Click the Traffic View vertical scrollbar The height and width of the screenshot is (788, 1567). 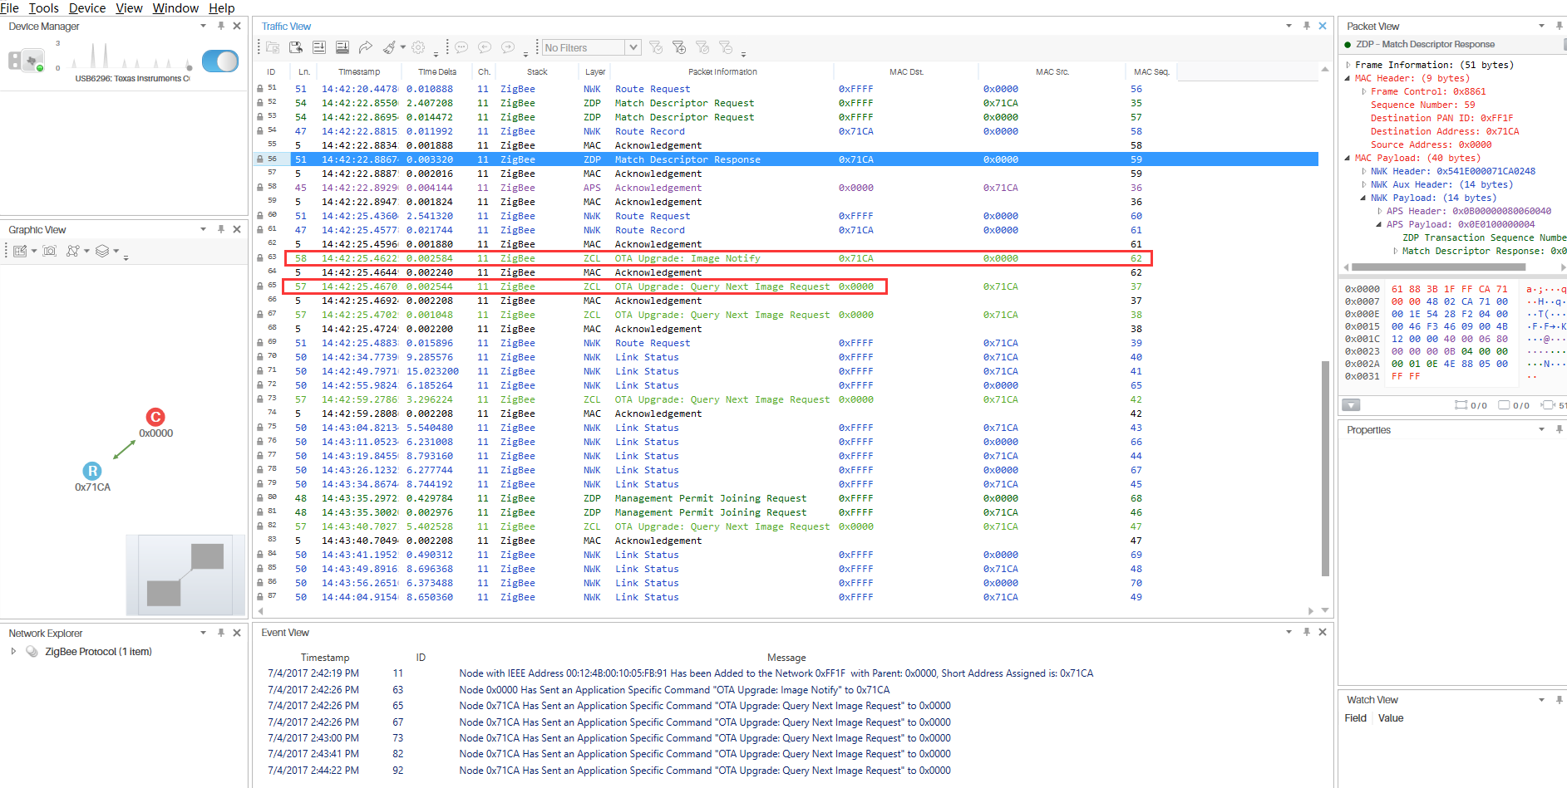click(1325, 467)
